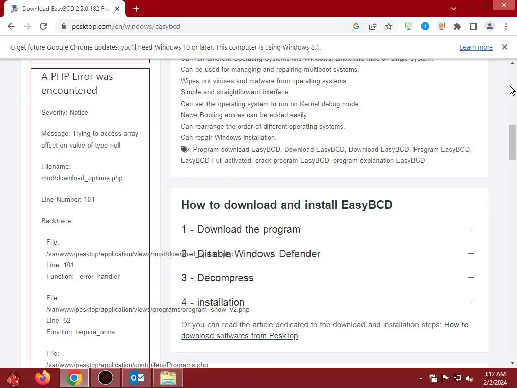Click 'A PHP Error was encountered' heading
This screenshot has width=517, height=388.
point(77,83)
